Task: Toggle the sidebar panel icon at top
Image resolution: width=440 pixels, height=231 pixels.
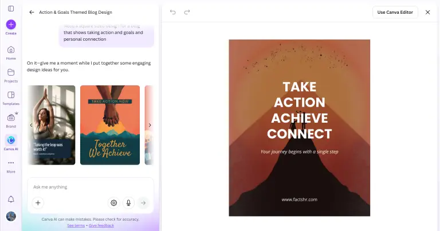Action: click(x=11, y=9)
